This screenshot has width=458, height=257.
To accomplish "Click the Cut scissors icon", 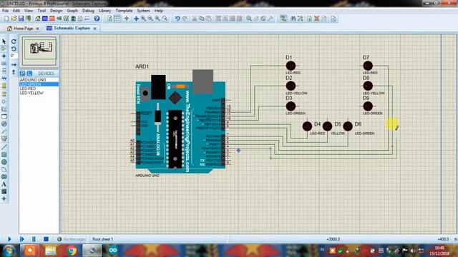I will click(x=195, y=19).
